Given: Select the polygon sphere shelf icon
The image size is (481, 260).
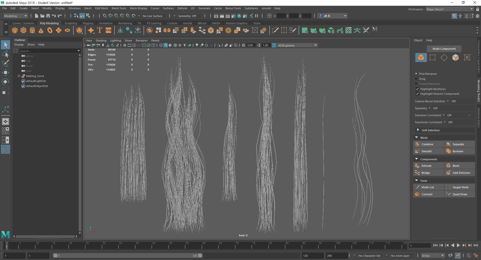Looking at the screenshot, I should point(15,30).
